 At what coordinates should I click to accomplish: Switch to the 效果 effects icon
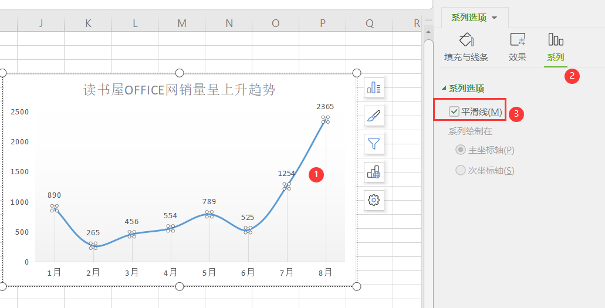pyautogui.click(x=517, y=40)
